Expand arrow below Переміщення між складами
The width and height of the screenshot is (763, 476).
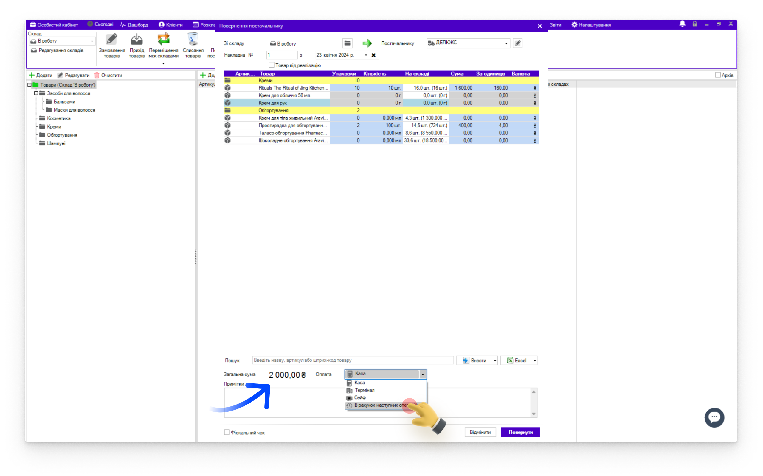click(163, 64)
